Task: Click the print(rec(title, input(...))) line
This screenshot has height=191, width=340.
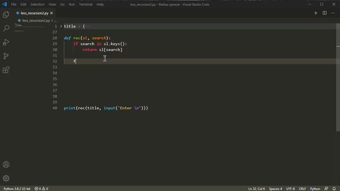Action: (106, 108)
